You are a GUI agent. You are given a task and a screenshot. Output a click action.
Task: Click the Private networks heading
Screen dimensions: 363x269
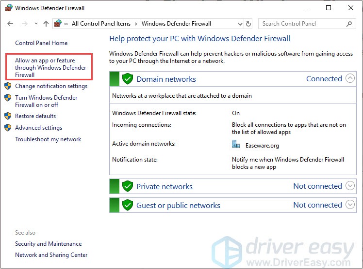point(165,186)
